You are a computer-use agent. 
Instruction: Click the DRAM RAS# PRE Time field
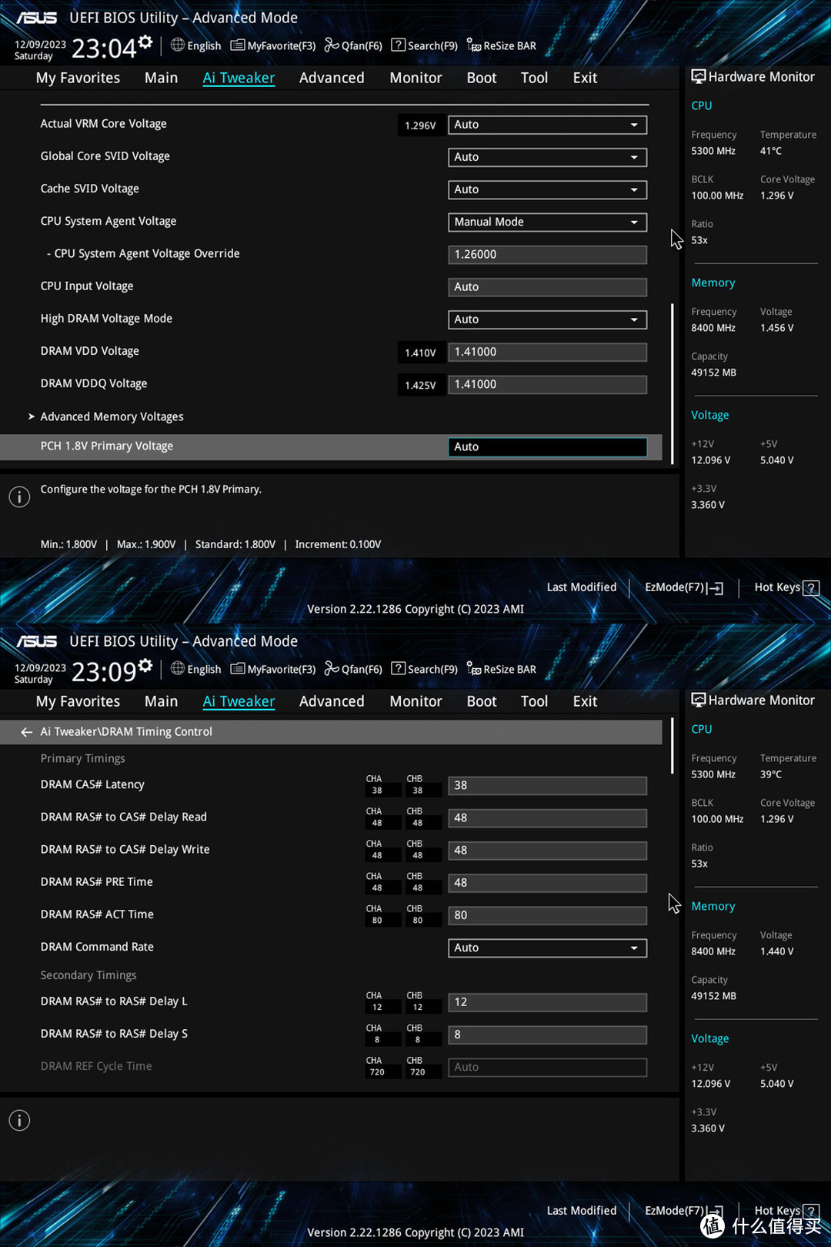(x=547, y=883)
